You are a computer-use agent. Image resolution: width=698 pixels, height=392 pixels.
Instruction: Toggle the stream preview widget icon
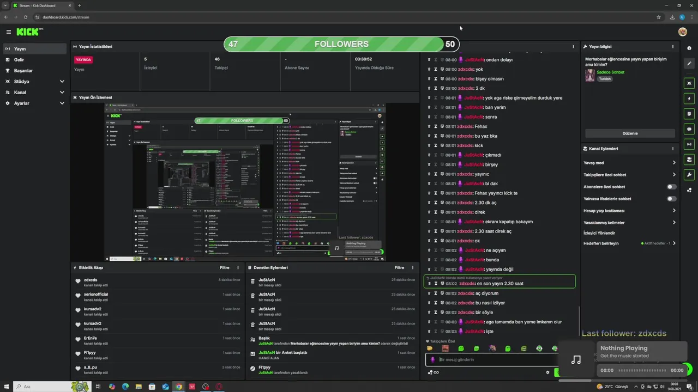(x=689, y=83)
